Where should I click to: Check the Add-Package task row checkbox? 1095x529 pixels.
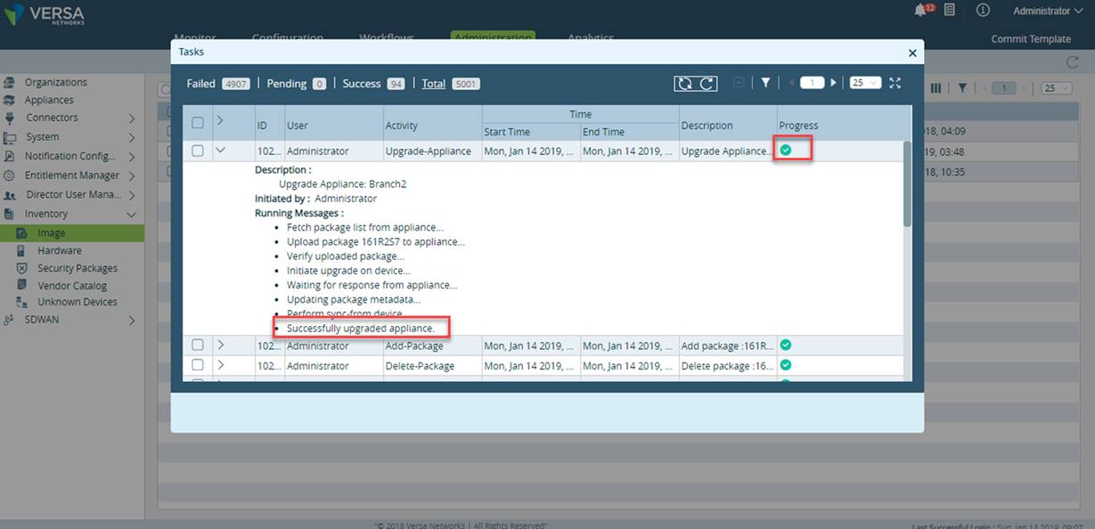click(x=198, y=345)
